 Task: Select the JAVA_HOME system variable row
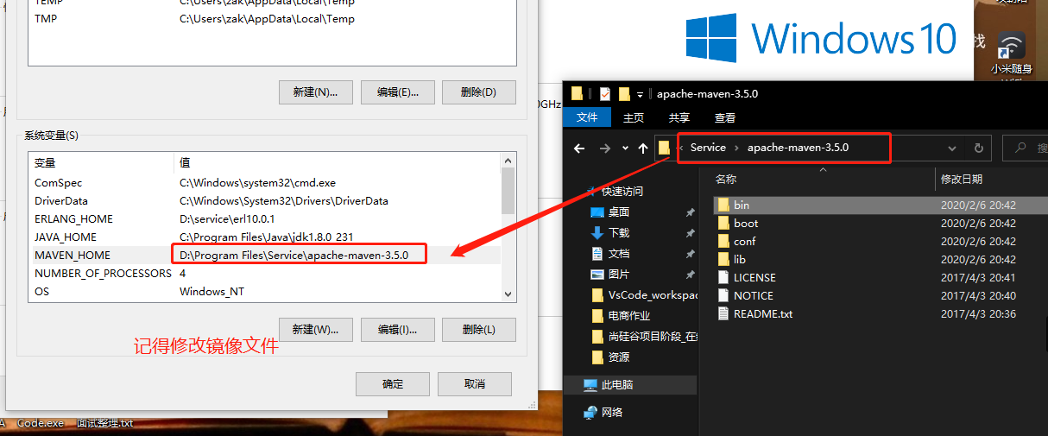click(x=264, y=237)
